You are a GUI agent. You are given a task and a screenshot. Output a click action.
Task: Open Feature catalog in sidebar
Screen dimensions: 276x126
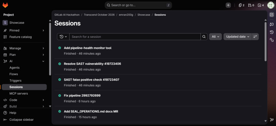[x=24, y=37]
